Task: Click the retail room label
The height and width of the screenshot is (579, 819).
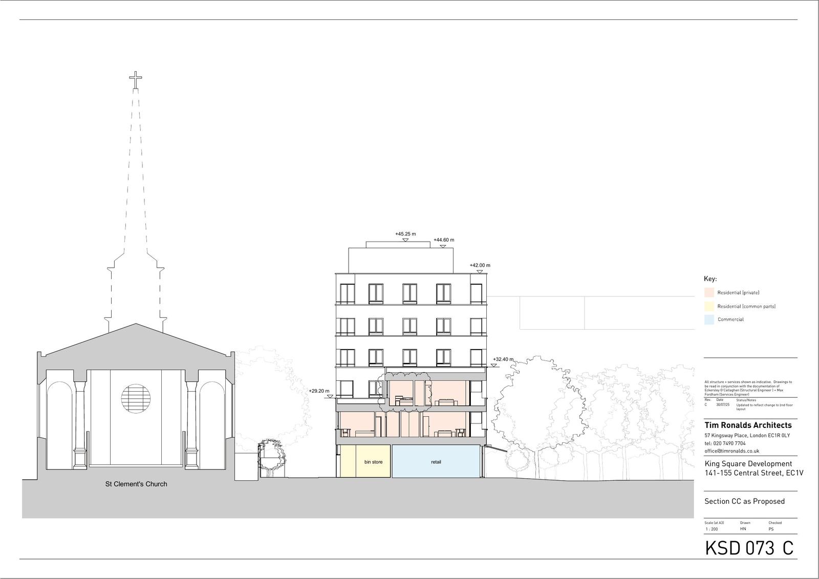Action: [436, 462]
